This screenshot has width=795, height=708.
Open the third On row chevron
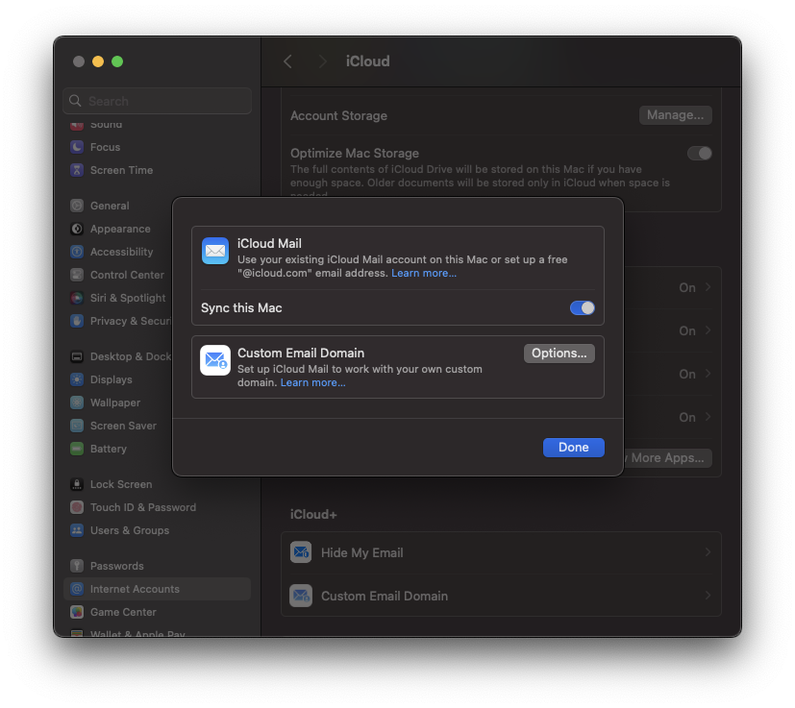tap(708, 374)
